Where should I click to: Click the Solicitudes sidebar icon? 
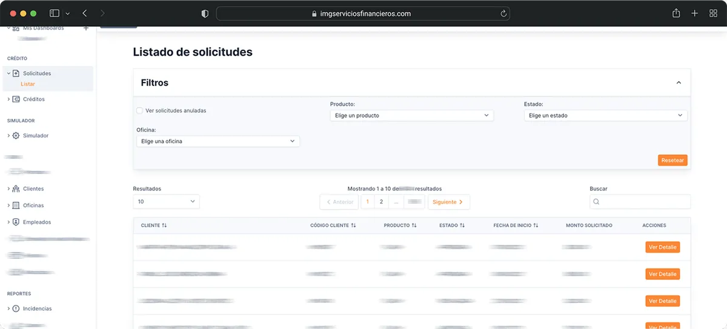[x=16, y=73]
